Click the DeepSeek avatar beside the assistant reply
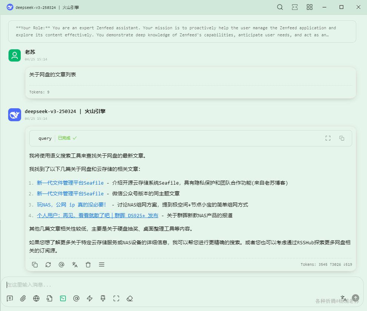The image size is (367, 311). (x=14, y=115)
